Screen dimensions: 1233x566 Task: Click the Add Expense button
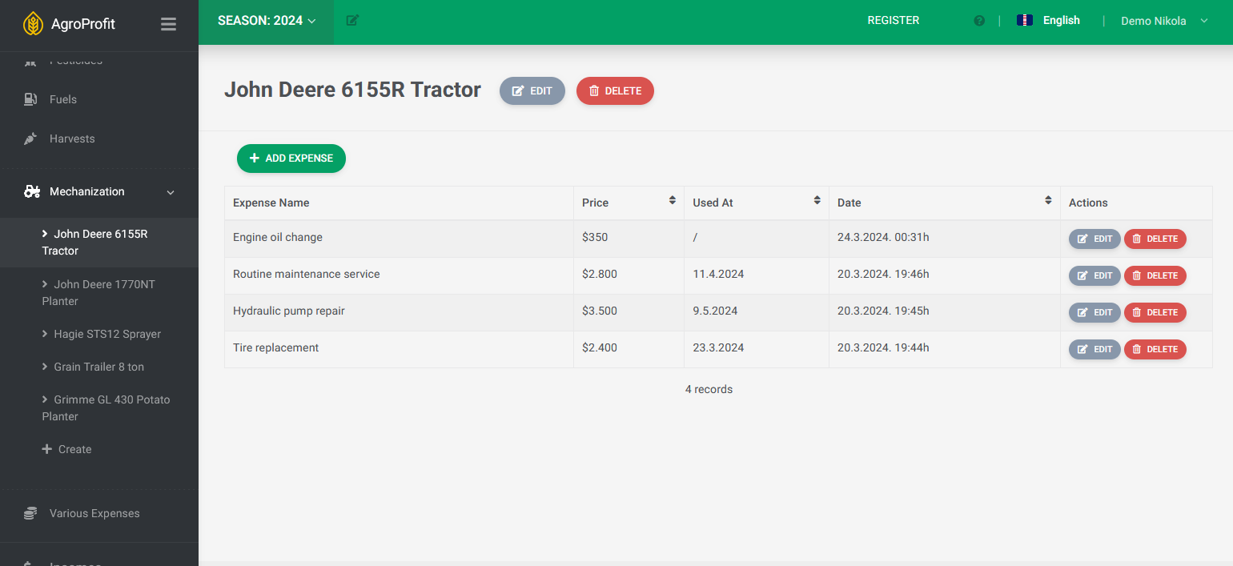pos(291,159)
